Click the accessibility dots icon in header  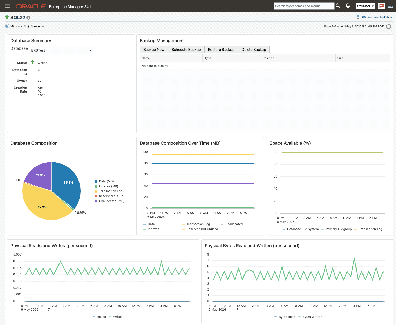click(x=391, y=6)
